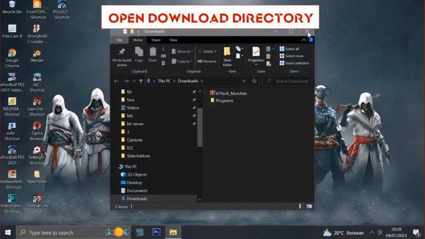
Task: Go forward with the Forward arrow
Action: point(126,81)
